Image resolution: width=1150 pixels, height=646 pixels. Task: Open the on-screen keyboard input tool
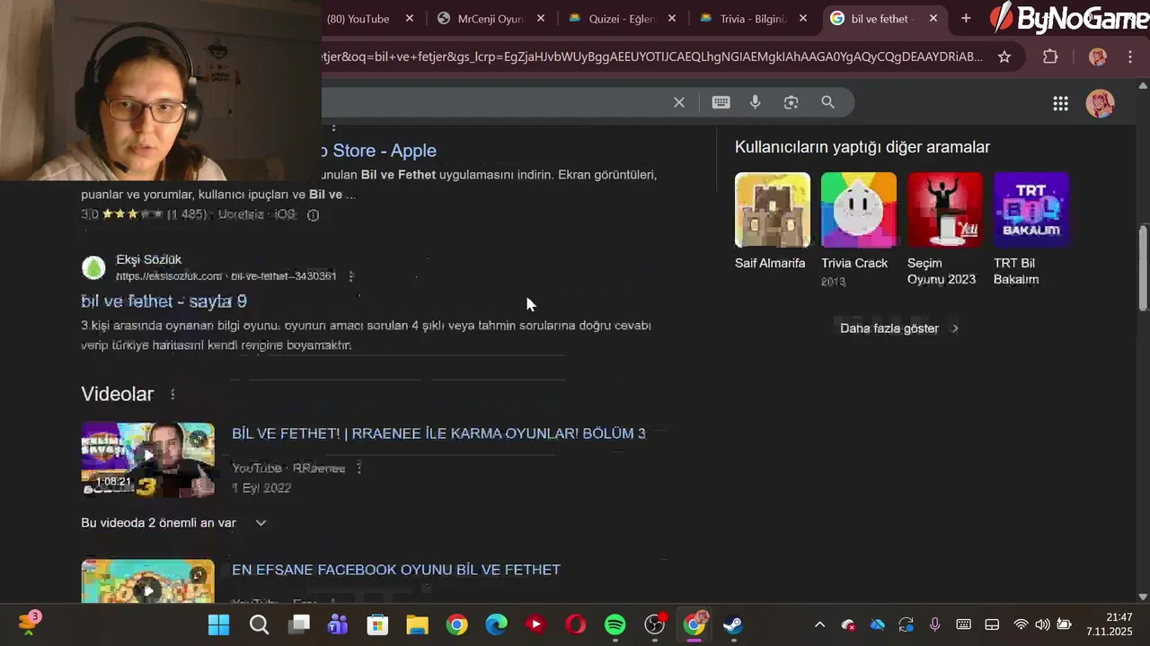(x=721, y=102)
